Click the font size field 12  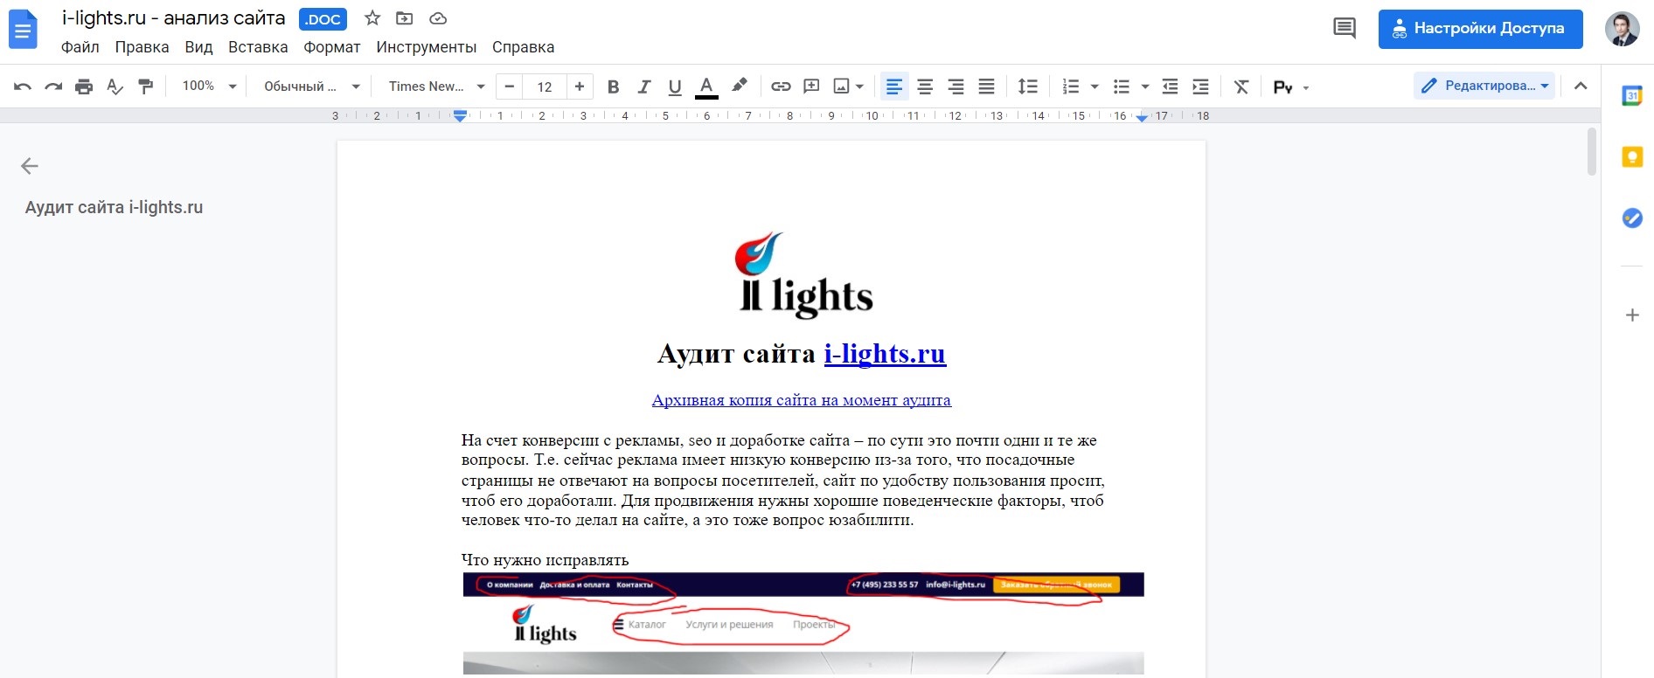click(545, 86)
